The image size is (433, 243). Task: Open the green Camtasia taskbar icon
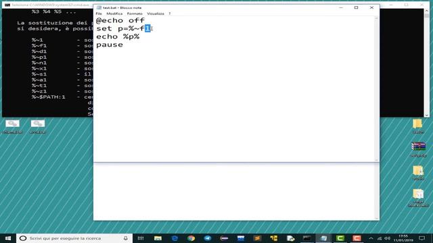click(x=340, y=238)
